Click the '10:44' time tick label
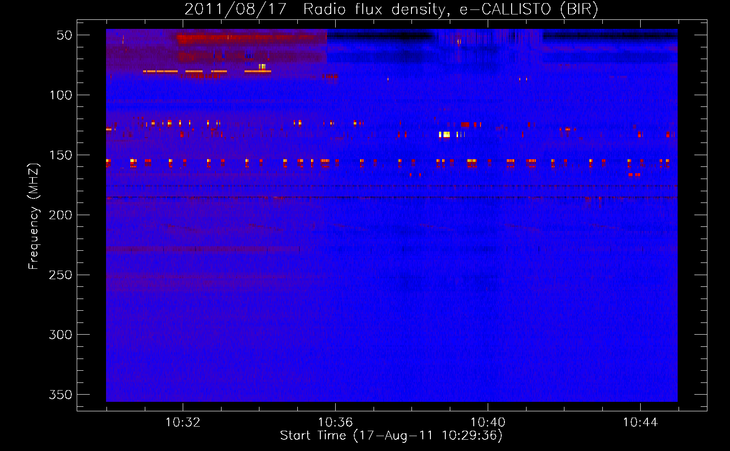Image resolution: width=730 pixels, height=451 pixels. click(x=640, y=423)
